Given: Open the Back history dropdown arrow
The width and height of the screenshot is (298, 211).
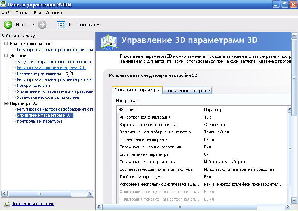Looking at the screenshot, I should click(34, 25).
